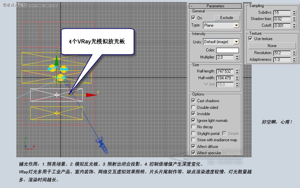Click the None texture map button

272,46
